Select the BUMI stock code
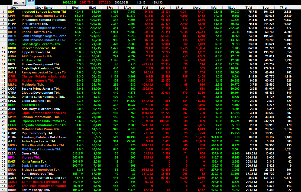The height and width of the screenshot is (192, 301). tap(12, 174)
